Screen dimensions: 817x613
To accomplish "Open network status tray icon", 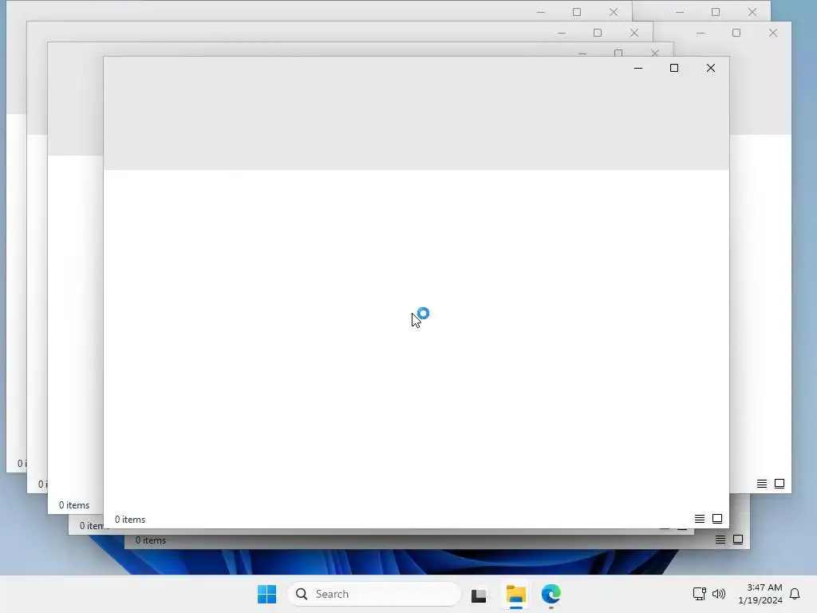I will [699, 594].
